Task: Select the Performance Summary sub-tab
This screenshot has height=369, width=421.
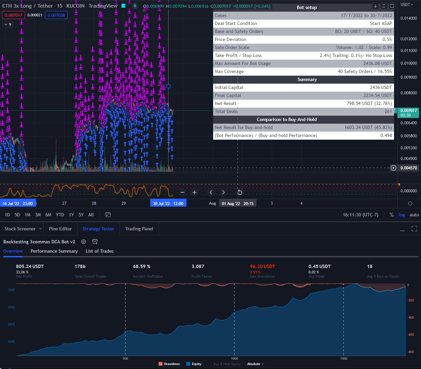Action: click(54, 251)
